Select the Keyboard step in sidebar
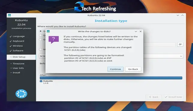This screenshot has width=193, height=111. [x=18, y=41]
